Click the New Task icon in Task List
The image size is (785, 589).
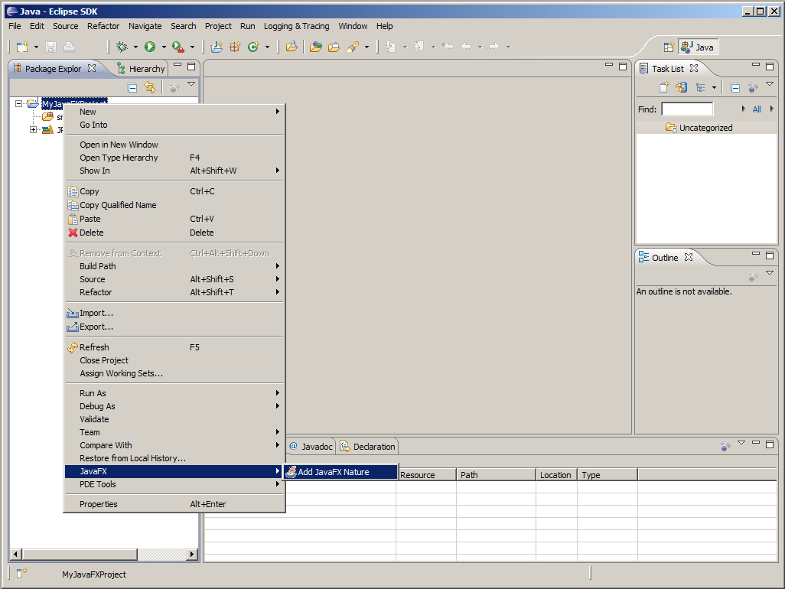(x=664, y=88)
